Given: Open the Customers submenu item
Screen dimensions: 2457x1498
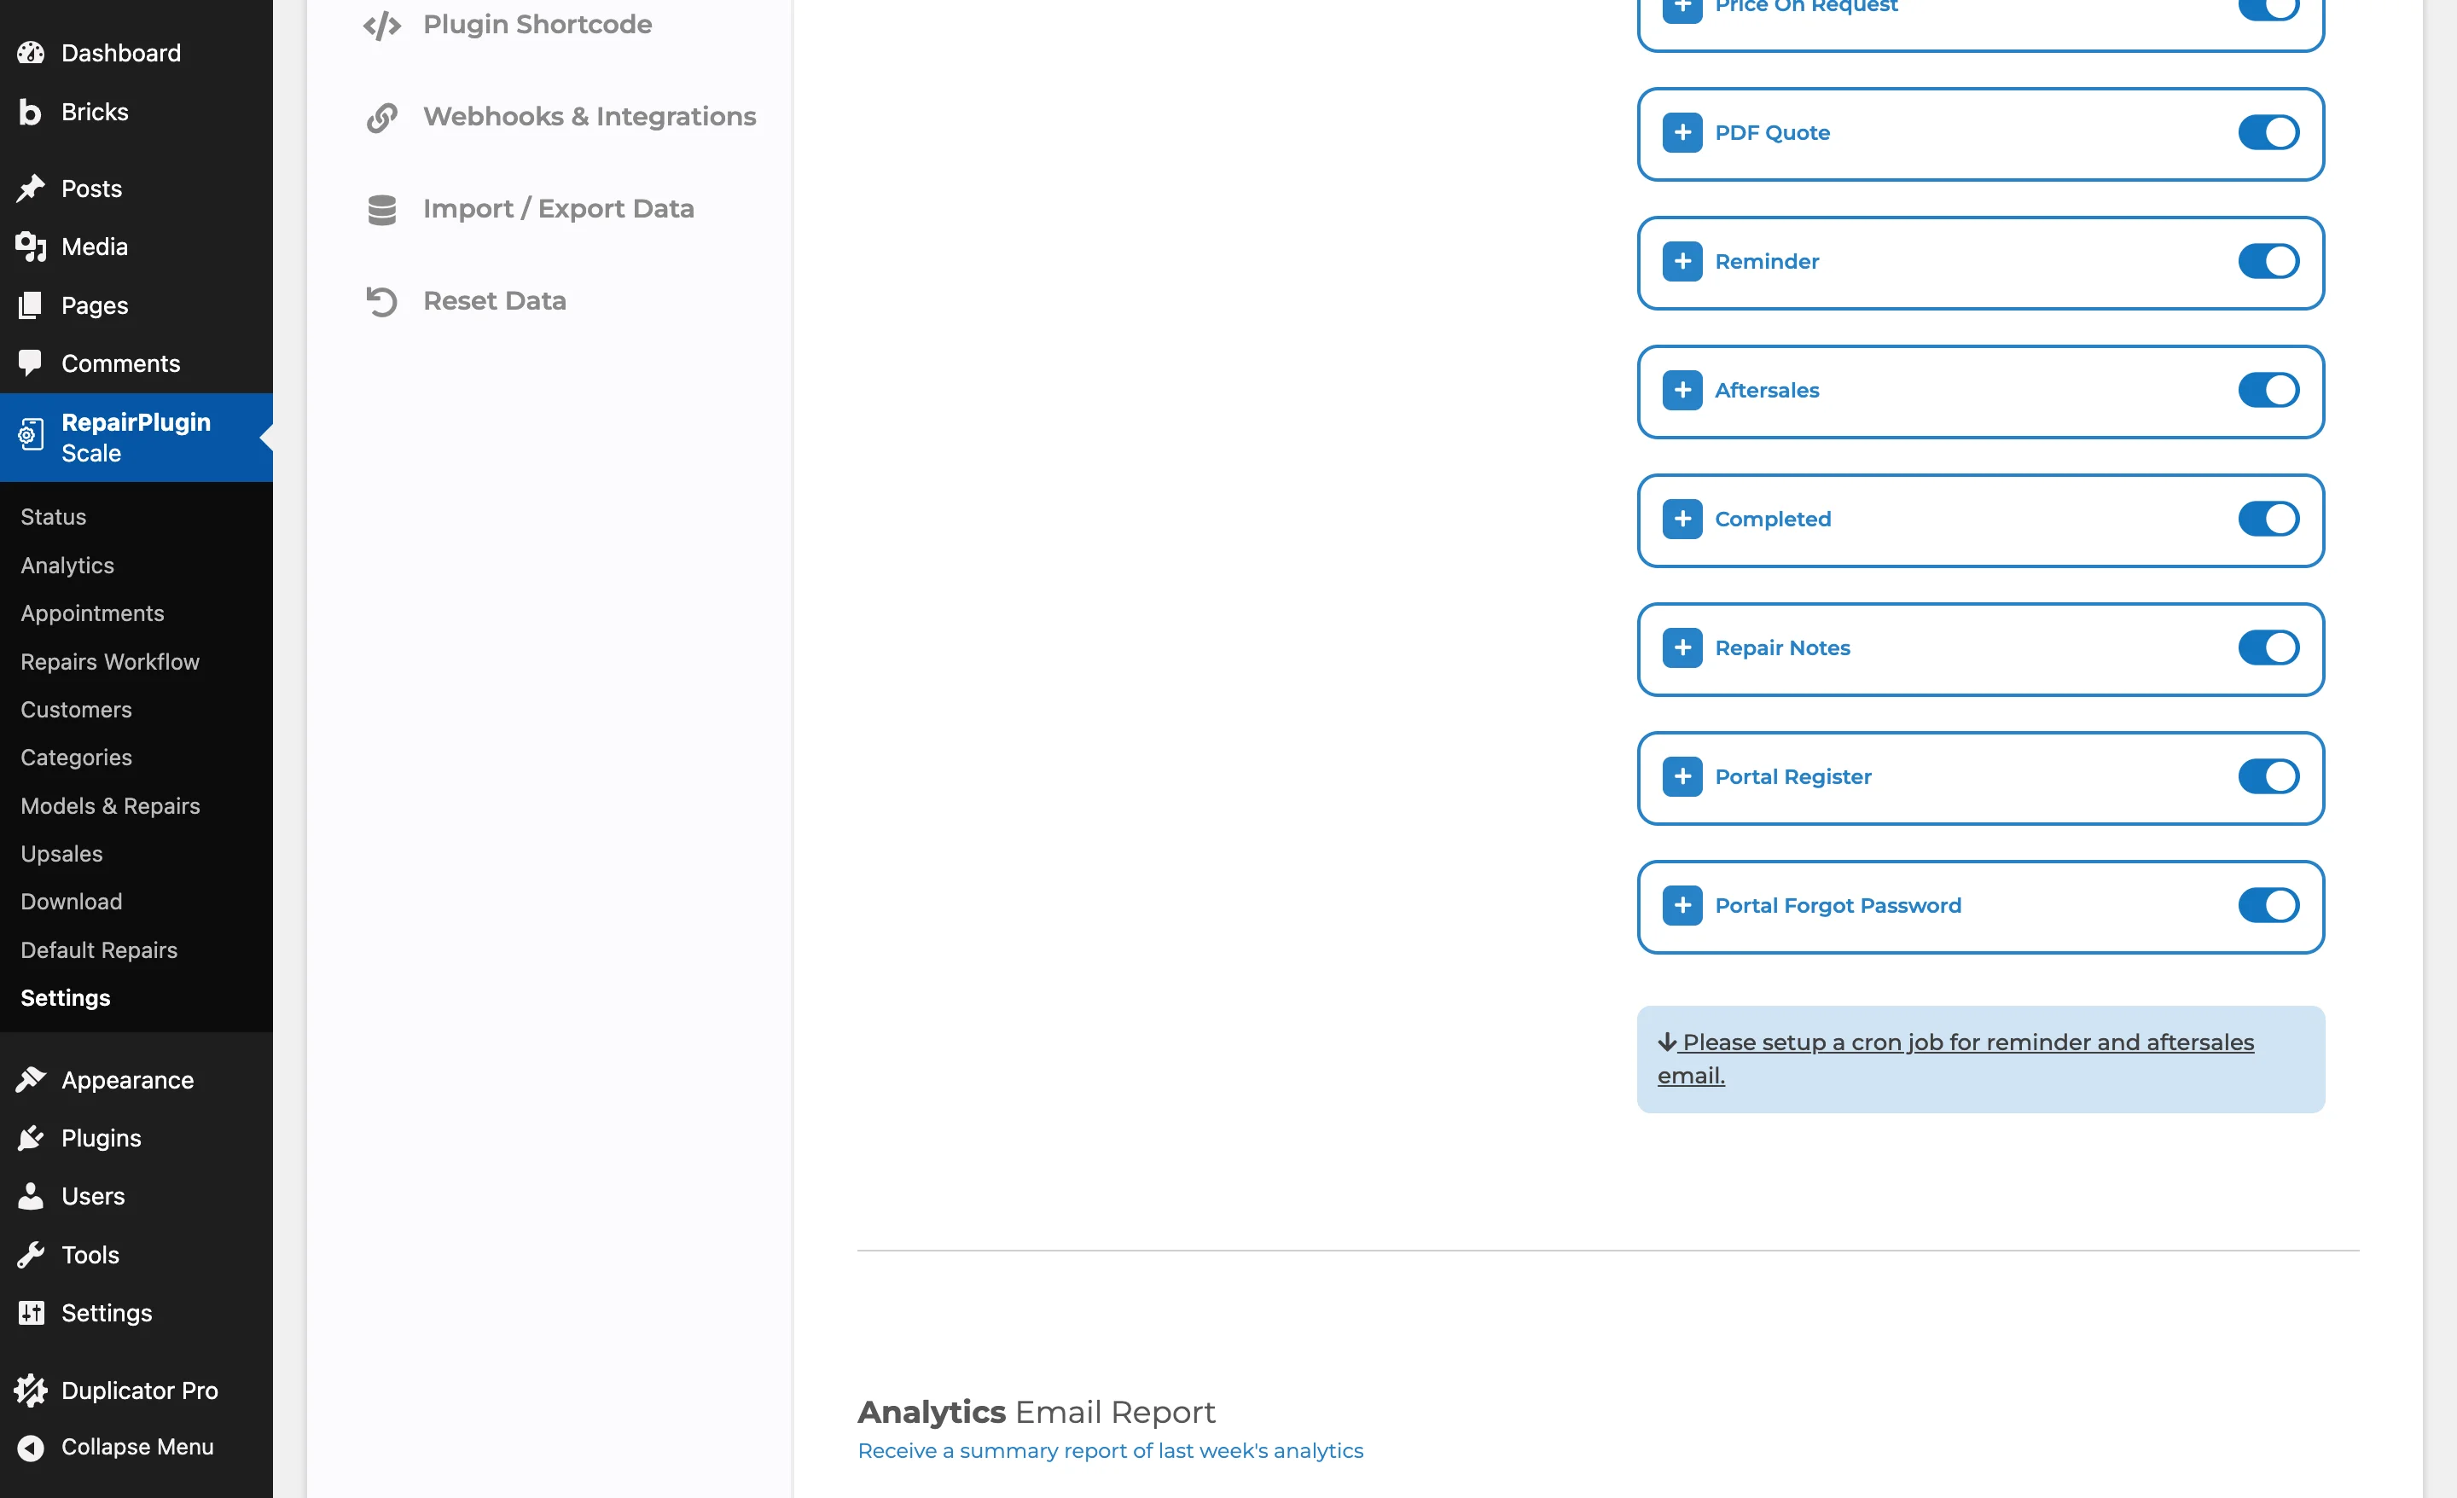Looking at the screenshot, I should (x=76, y=709).
